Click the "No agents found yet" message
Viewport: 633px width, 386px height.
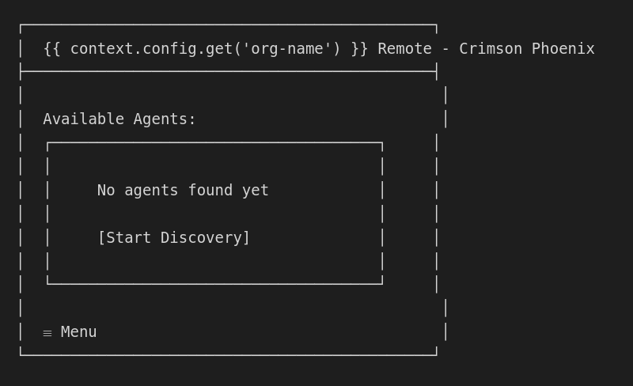[183, 191]
